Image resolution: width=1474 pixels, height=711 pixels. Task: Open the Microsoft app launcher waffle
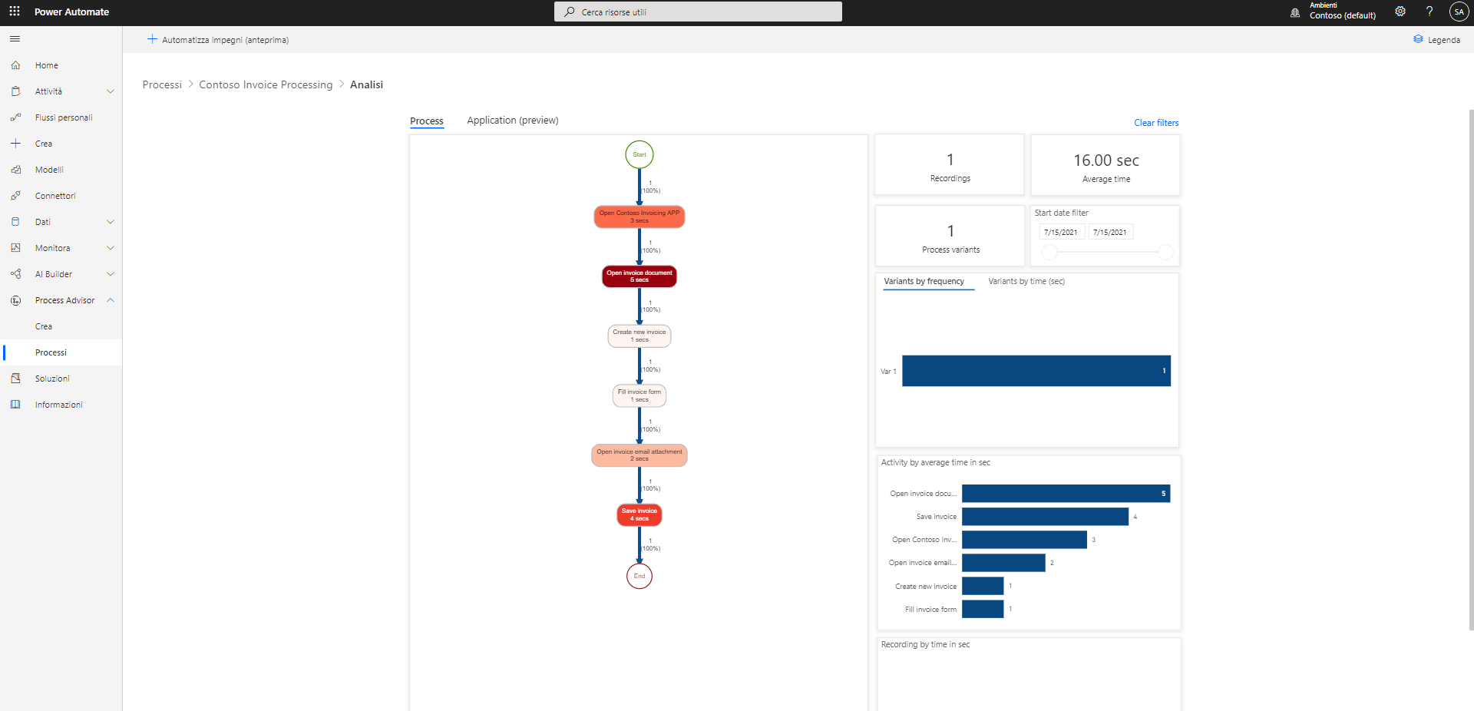pos(15,12)
